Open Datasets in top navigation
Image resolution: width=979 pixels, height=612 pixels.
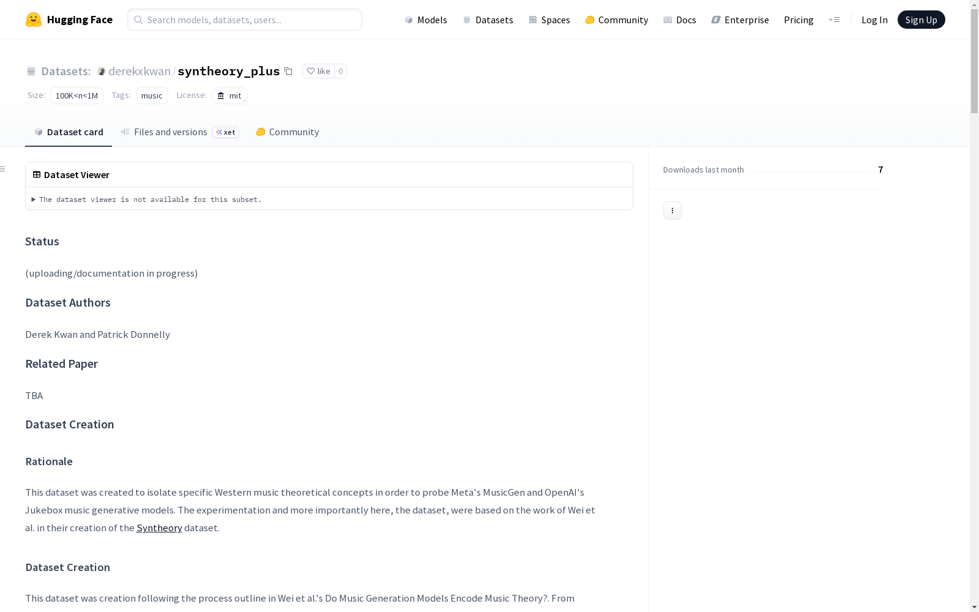click(488, 20)
